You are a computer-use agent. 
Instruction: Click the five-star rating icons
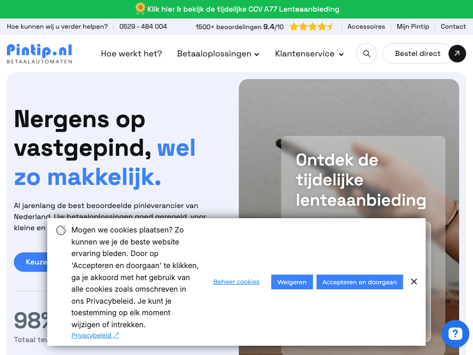[x=311, y=27]
